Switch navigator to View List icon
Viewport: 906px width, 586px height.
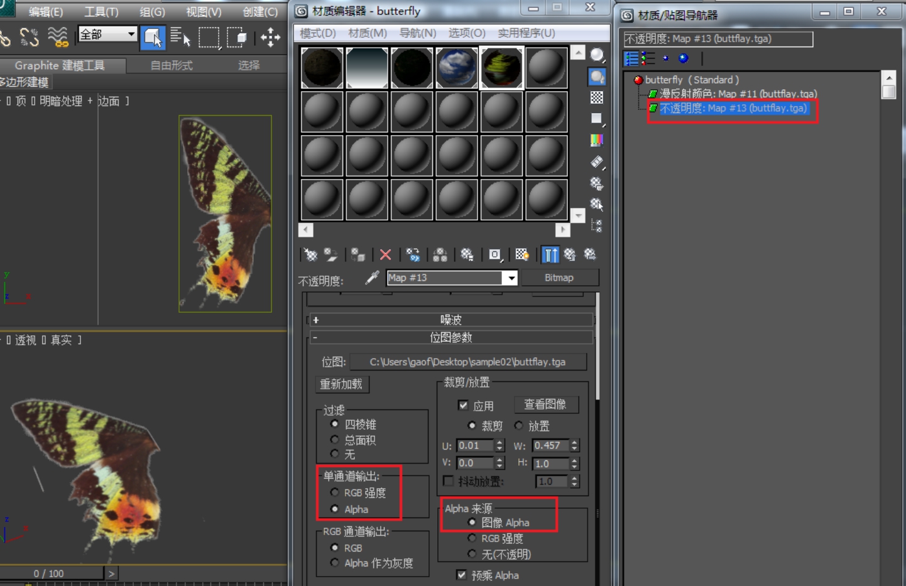[x=631, y=58]
